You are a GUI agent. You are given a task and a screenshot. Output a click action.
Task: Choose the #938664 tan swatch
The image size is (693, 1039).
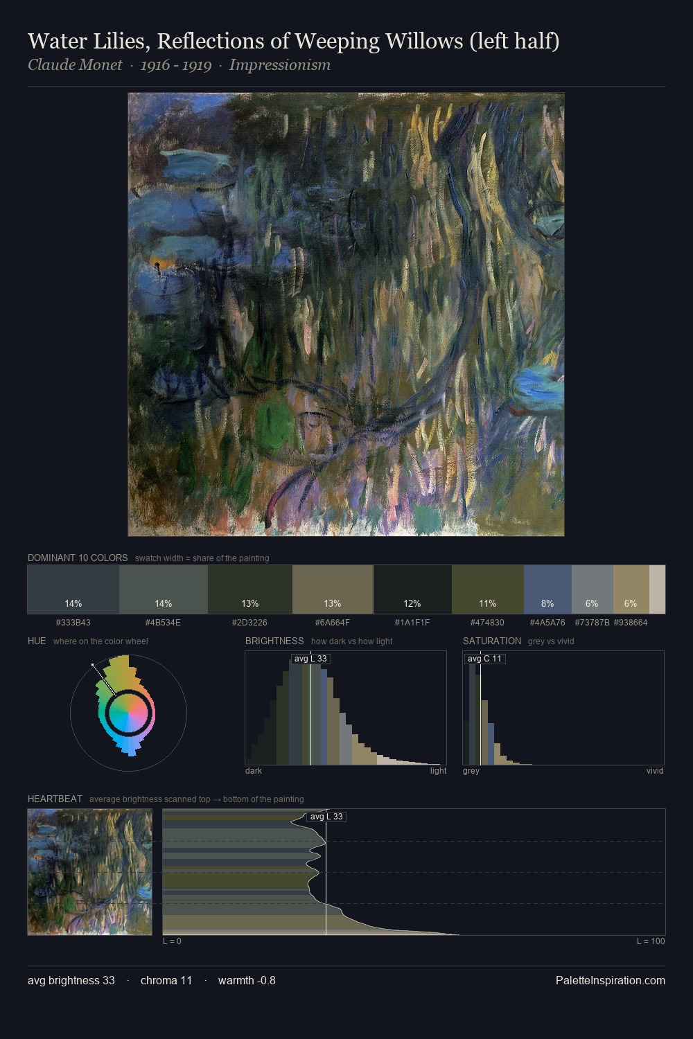tap(631, 589)
